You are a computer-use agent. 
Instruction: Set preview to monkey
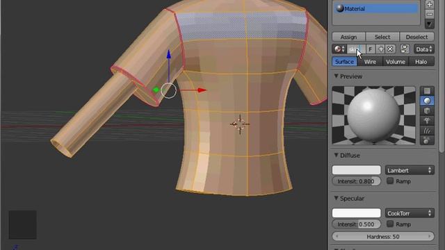(427, 121)
